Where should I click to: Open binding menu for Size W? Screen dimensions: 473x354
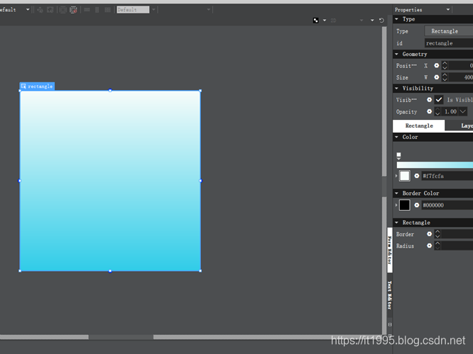436,77
